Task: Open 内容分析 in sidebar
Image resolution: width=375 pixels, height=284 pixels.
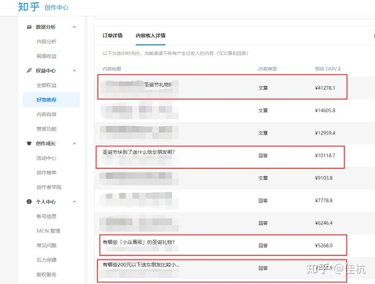Action: [x=46, y=42]
